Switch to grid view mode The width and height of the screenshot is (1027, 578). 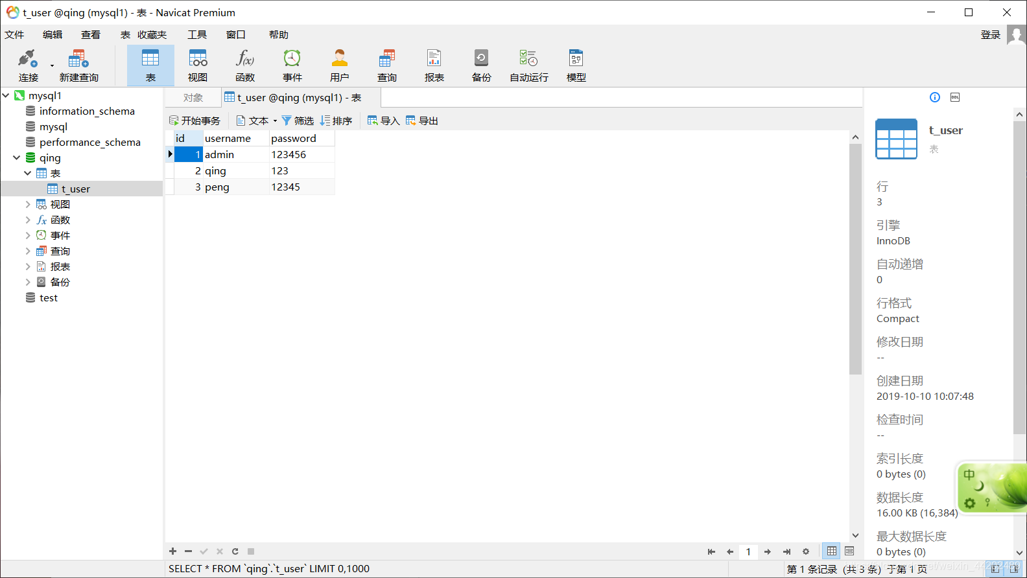(x=832, y=551)
